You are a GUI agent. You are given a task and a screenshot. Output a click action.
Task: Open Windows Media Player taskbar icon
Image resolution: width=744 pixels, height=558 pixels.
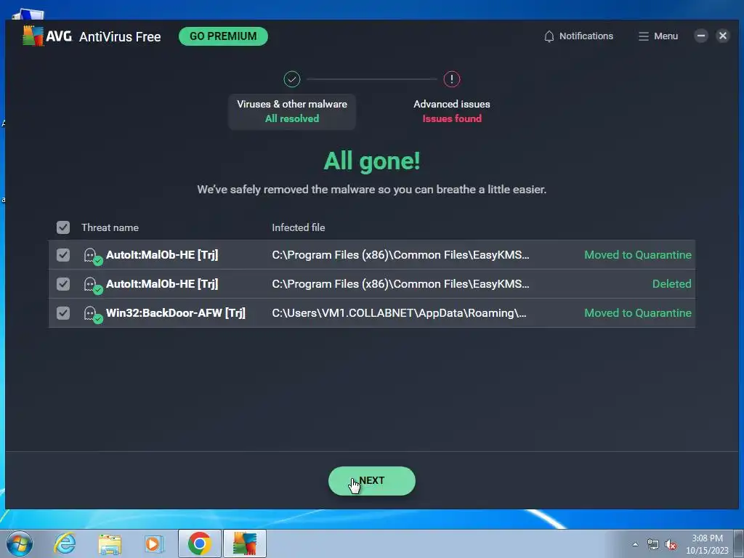(154, 543)
